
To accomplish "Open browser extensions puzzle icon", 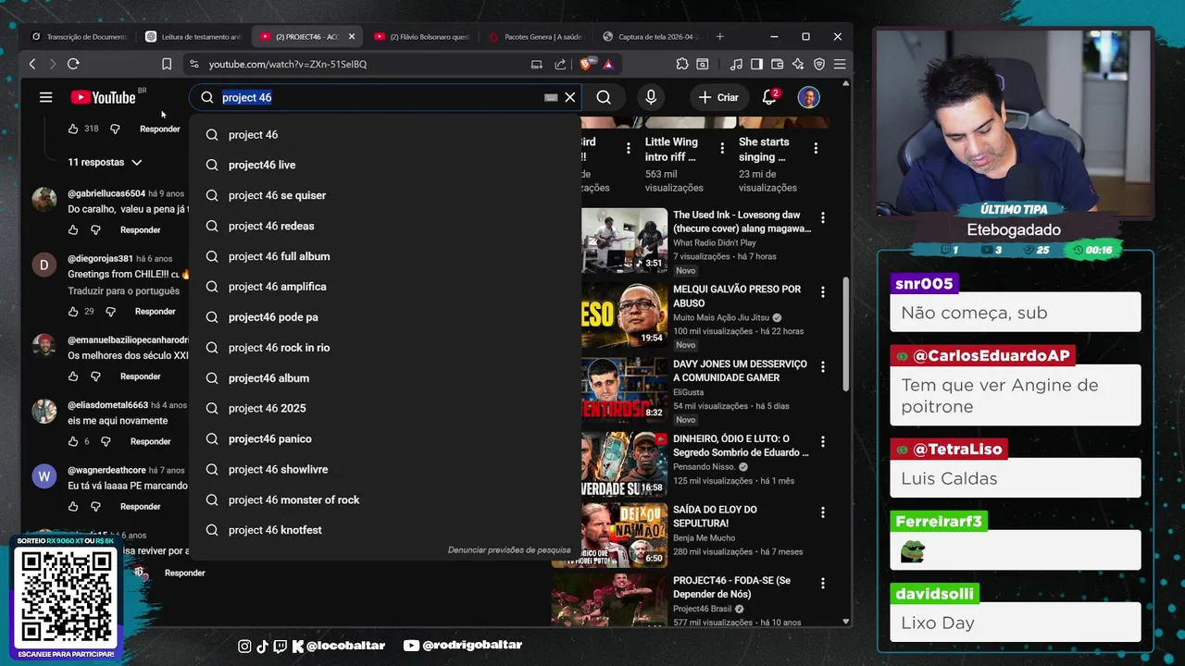I will tap(682, 64).
